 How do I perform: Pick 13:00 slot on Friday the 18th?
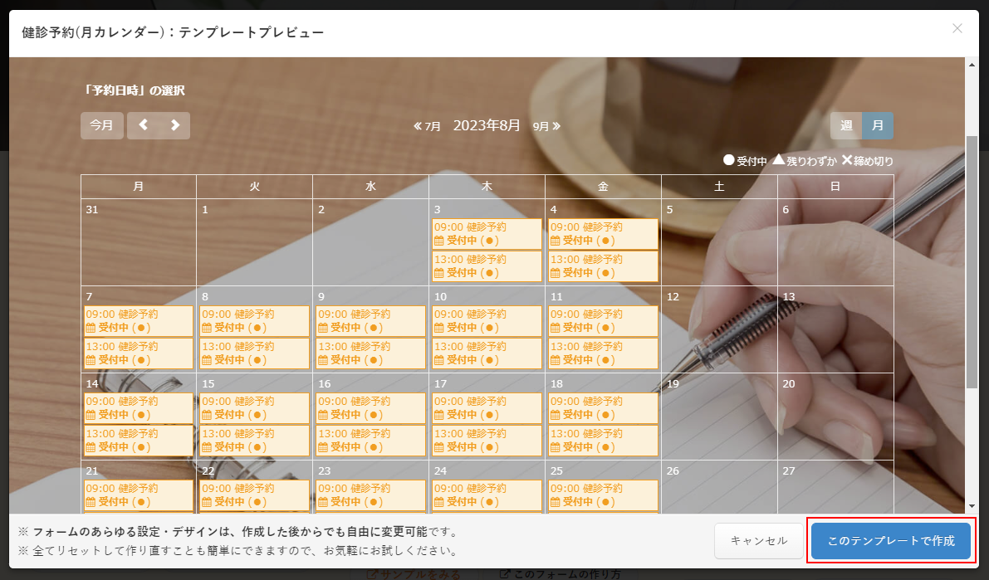click(x=603, y=440)
